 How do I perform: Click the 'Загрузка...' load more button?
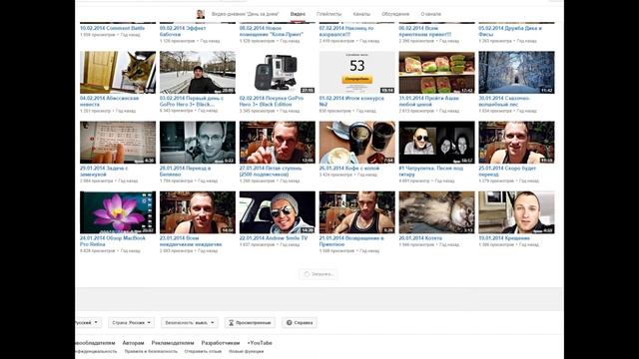(x=319, y=274)
